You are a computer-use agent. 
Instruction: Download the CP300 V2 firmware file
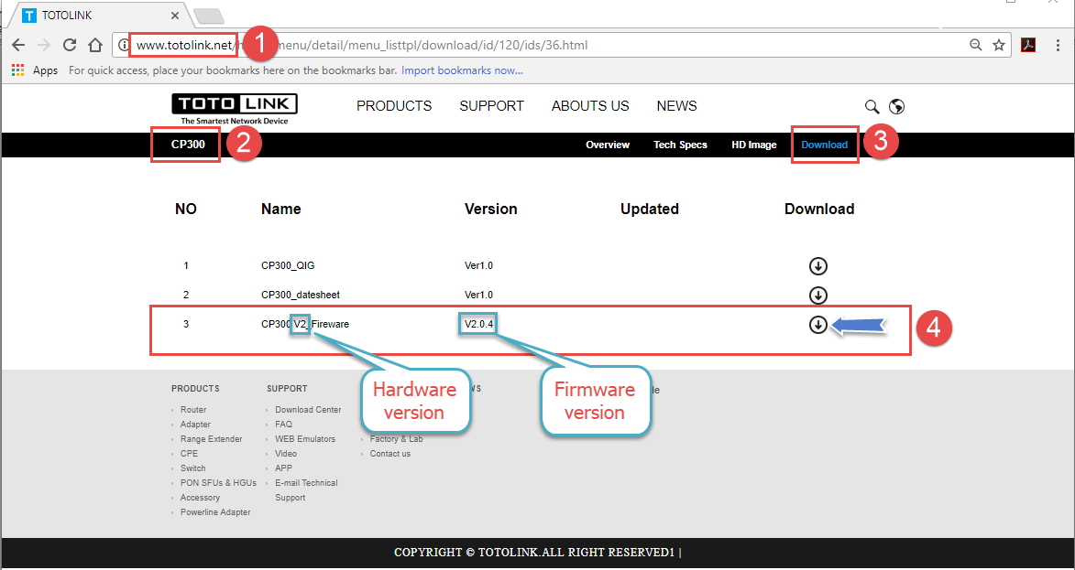817,325
